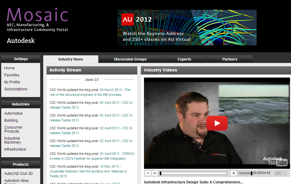Image resolution: width=291 pixels, height=184 pixels.
Task: Click the AU Virtual keynote banner
Action: click(187, 27)
